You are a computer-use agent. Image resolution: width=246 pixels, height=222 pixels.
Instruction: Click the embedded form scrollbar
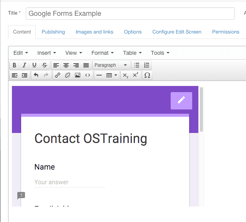(201, 109)
